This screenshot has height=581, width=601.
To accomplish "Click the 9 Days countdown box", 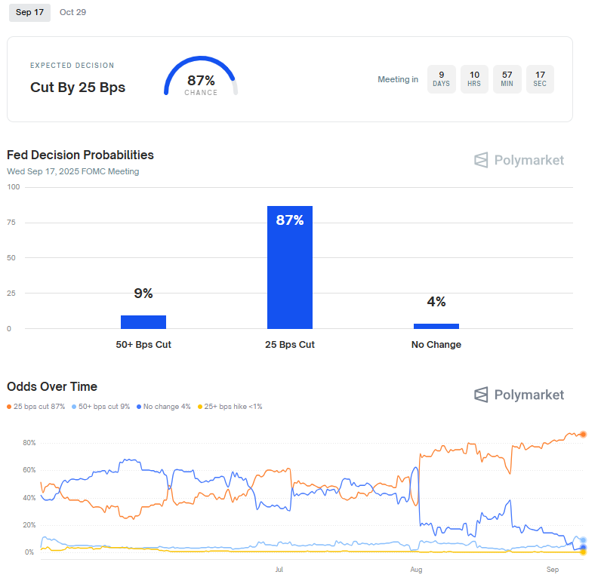I will coord(441,78).
